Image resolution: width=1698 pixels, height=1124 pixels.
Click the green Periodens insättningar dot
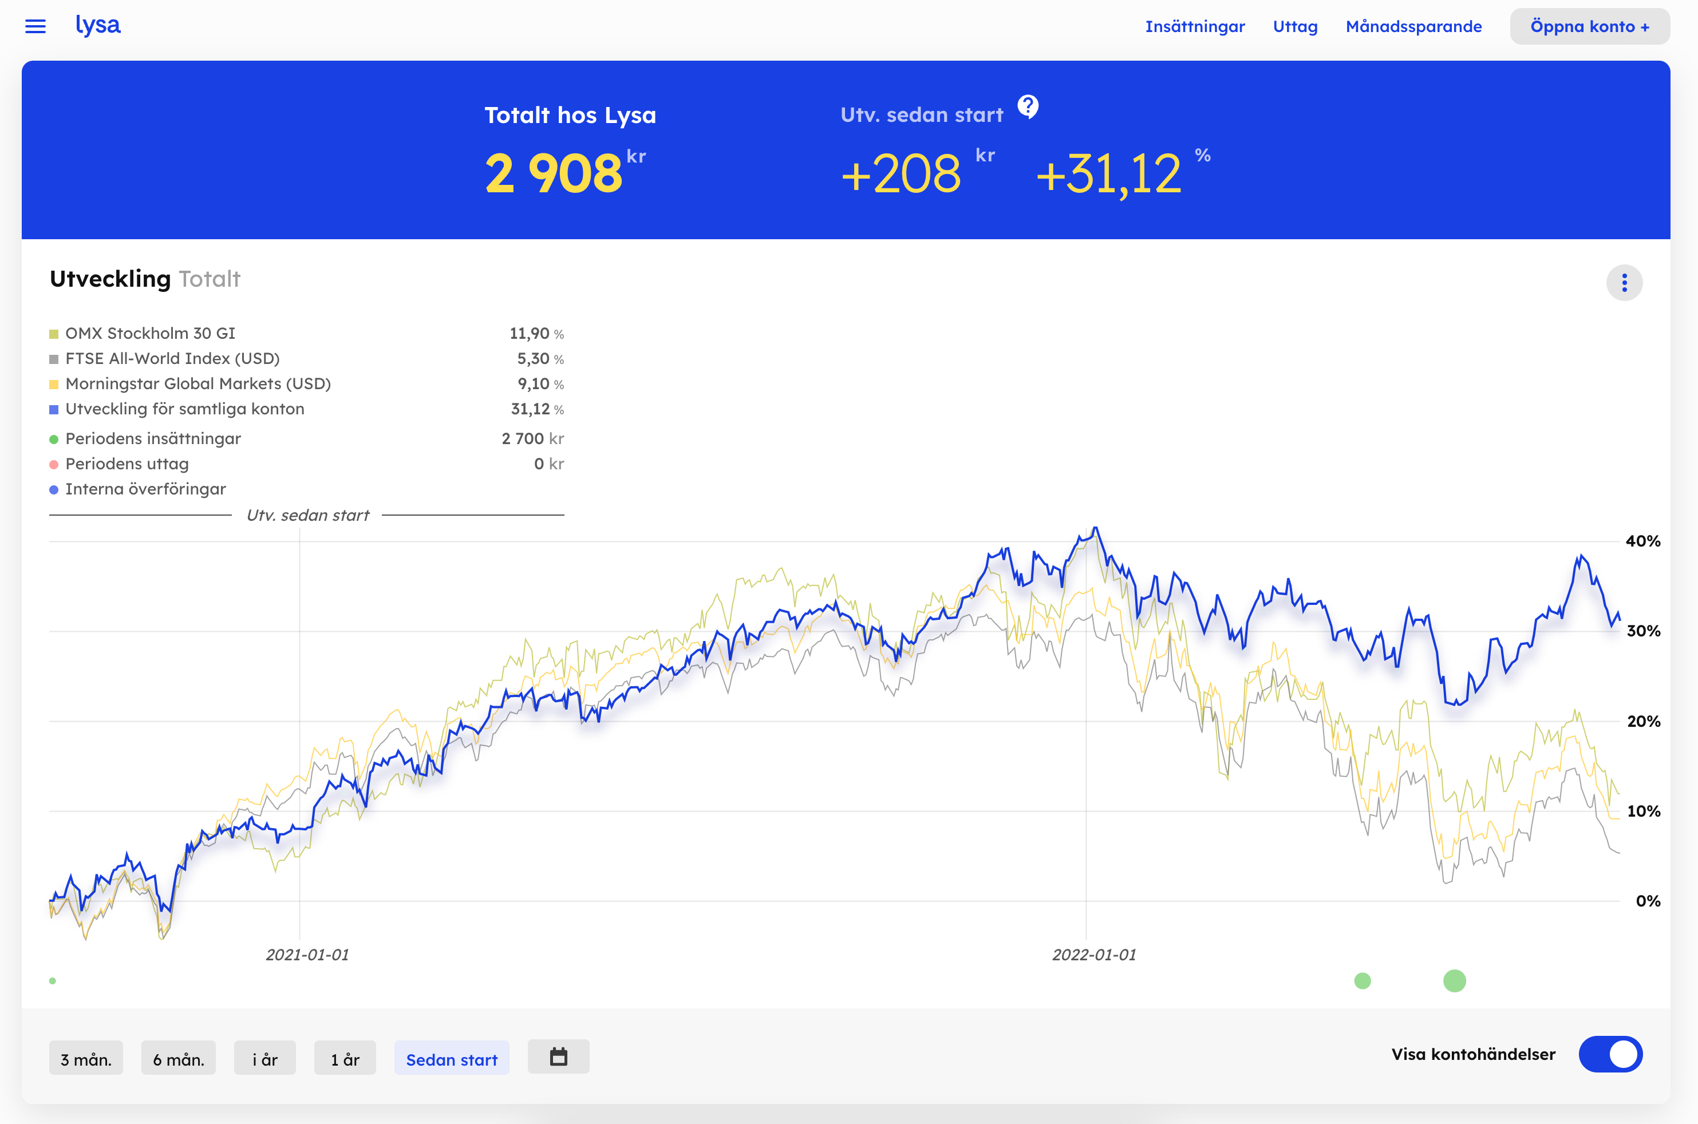tap(54, 440)
